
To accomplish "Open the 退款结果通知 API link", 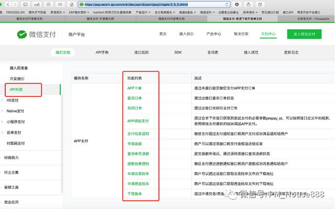I will pyautogui.click(x=138, y=164).
